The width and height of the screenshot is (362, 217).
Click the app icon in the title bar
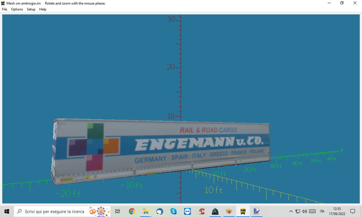click(x=3, y=3)
